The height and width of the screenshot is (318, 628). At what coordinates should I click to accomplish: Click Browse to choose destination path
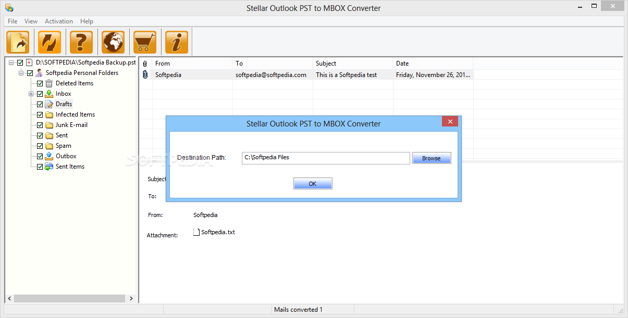[432, 158]
